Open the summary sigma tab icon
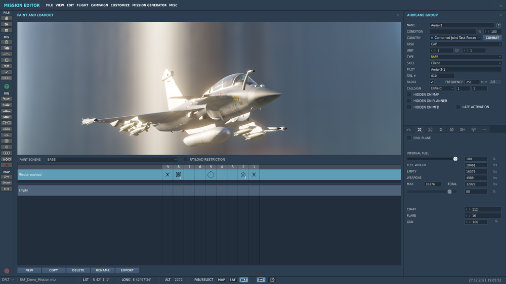 [x=441, y=129]
